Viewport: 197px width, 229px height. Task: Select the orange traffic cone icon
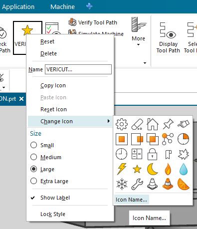coord(168,184)
